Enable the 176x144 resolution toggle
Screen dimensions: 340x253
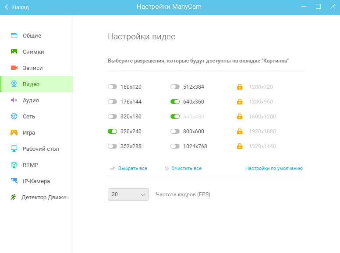[x=112, y=102]
